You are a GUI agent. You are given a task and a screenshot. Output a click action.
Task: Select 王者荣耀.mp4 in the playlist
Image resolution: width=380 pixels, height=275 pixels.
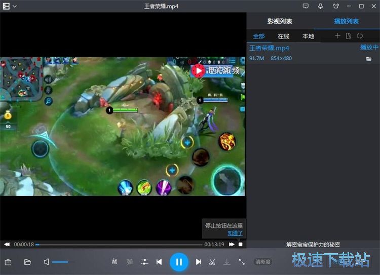click(x=313, y=53)
